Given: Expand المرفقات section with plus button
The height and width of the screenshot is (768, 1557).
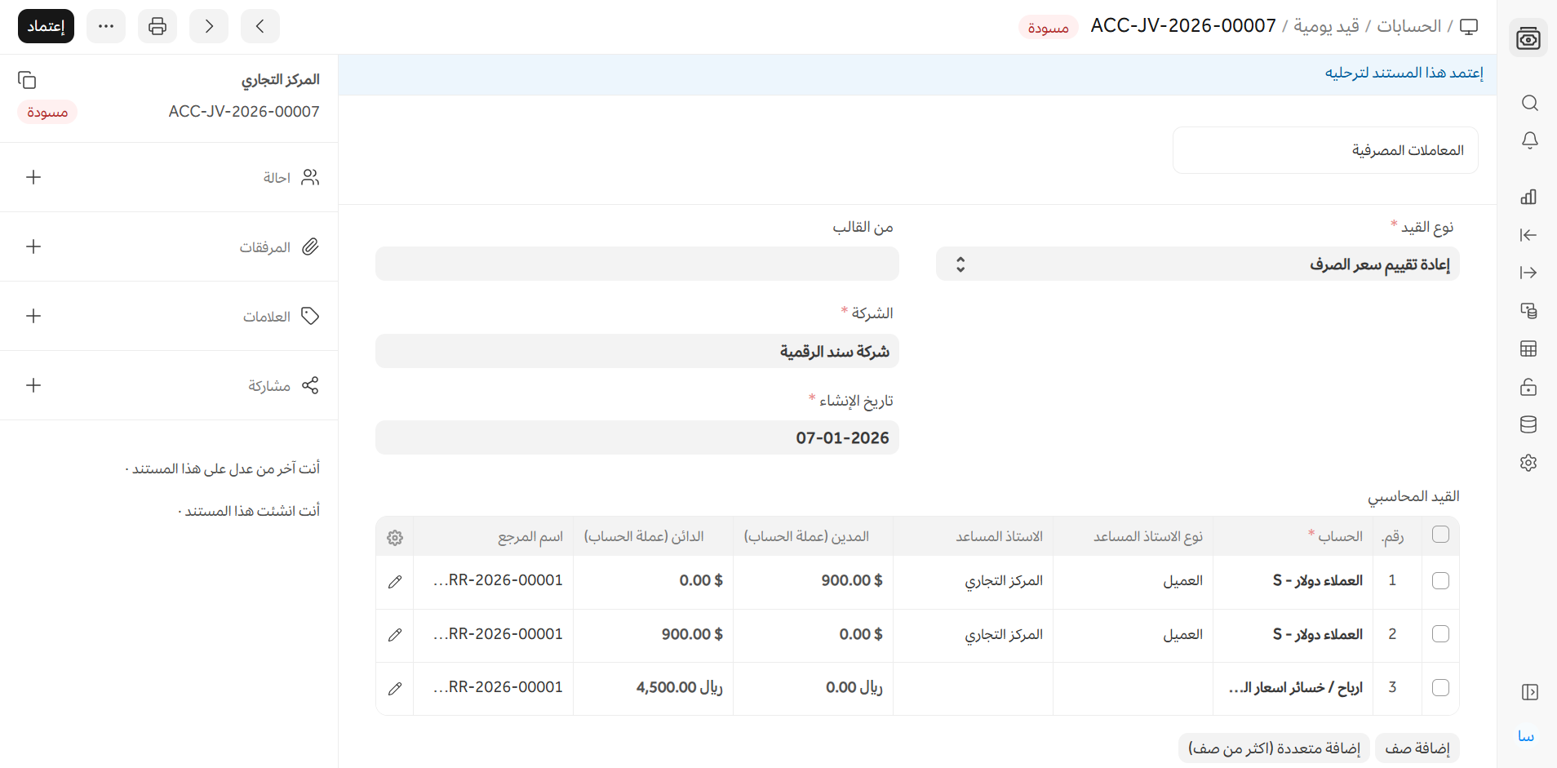Looking at the screenshot, I should (x=33, y=246).
